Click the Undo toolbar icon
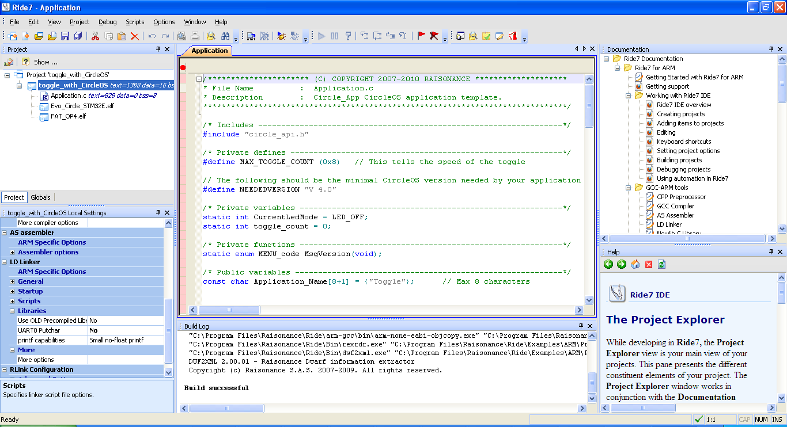This screenshot has width=787, height=427. tap(151, 36)
